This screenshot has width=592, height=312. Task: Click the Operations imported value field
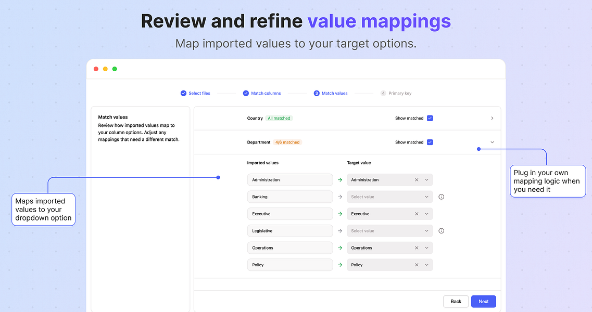tap(290, 248)
